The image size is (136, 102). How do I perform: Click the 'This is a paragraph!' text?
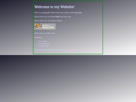(42, 13)
